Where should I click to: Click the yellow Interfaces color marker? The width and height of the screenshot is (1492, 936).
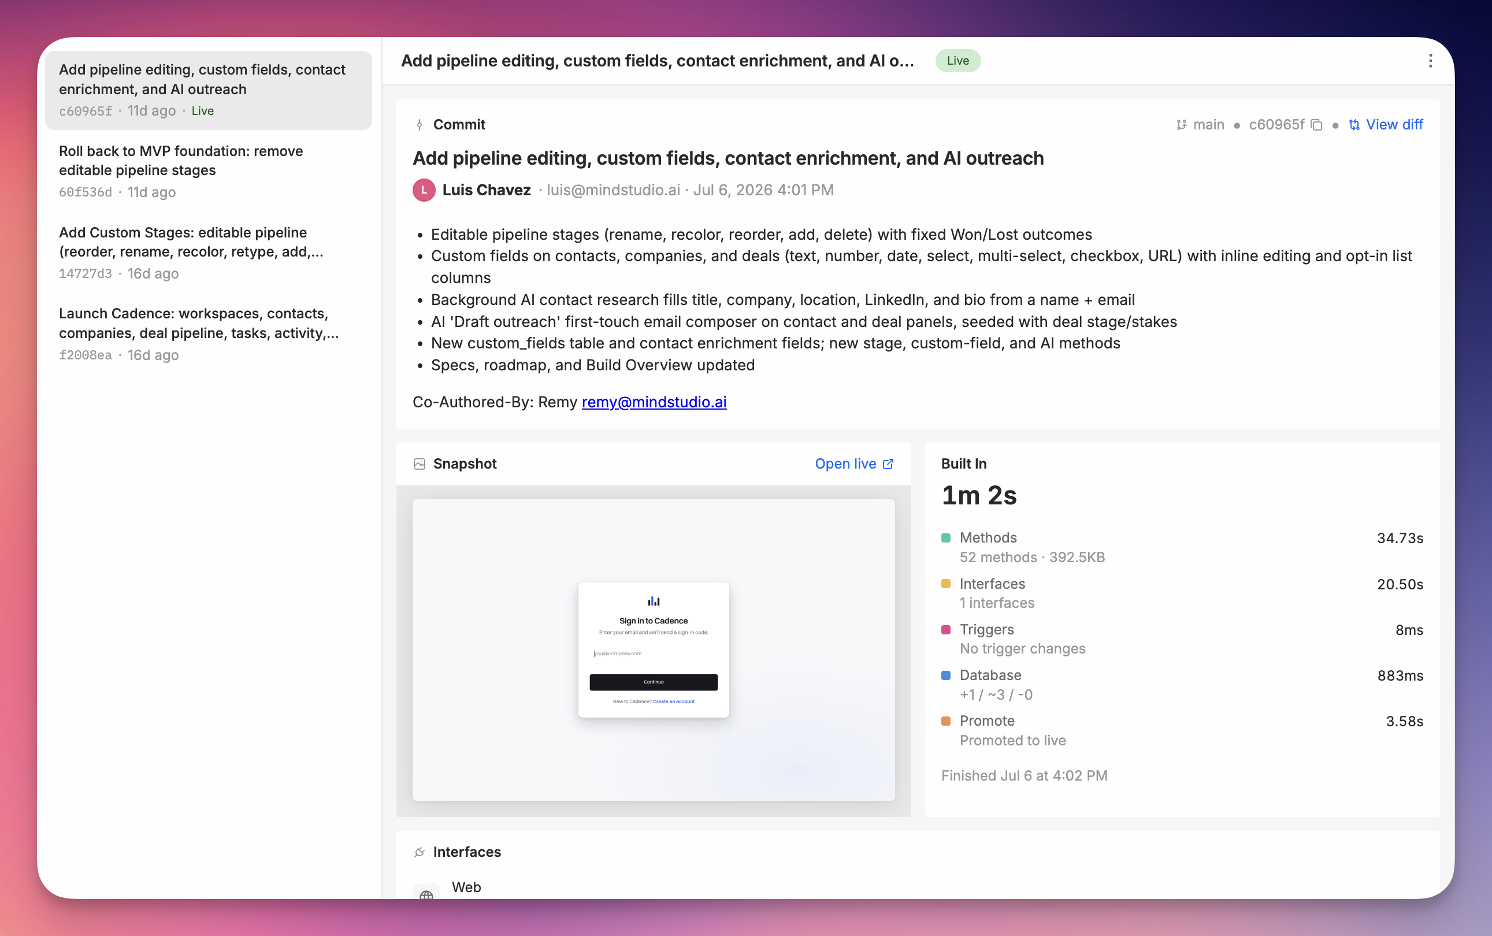click(946, 584)
